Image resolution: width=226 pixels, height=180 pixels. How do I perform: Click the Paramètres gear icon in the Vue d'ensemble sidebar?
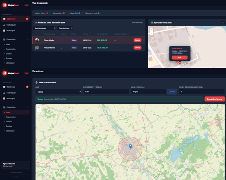4,39
